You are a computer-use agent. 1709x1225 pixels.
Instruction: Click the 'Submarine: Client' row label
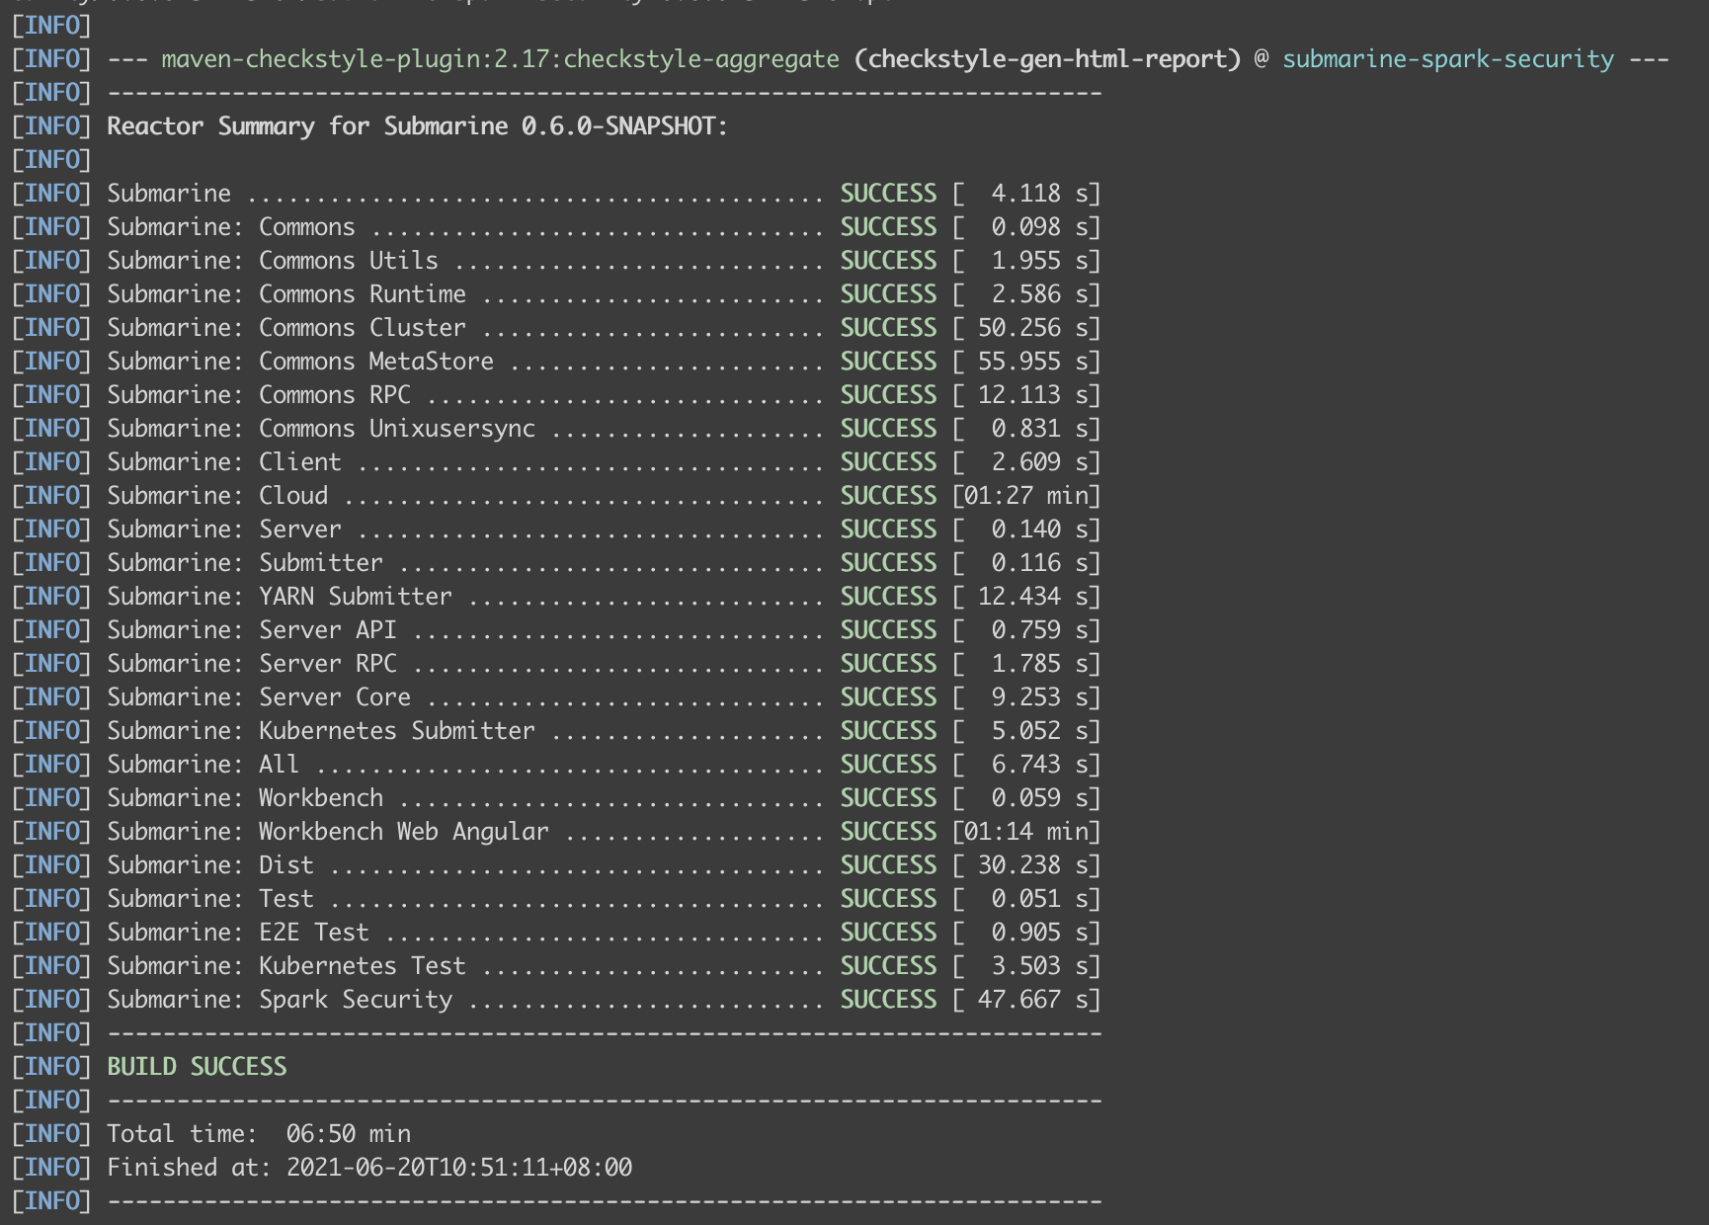(224, 462)
